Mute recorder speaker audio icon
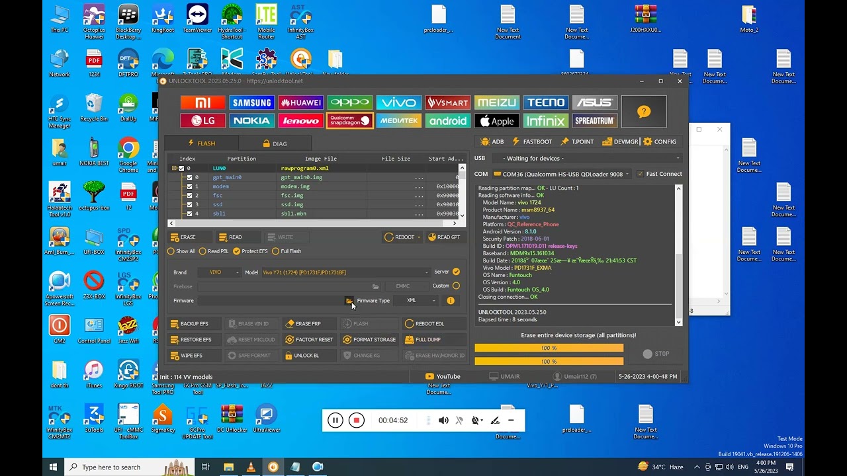 (x=443, y=420)
